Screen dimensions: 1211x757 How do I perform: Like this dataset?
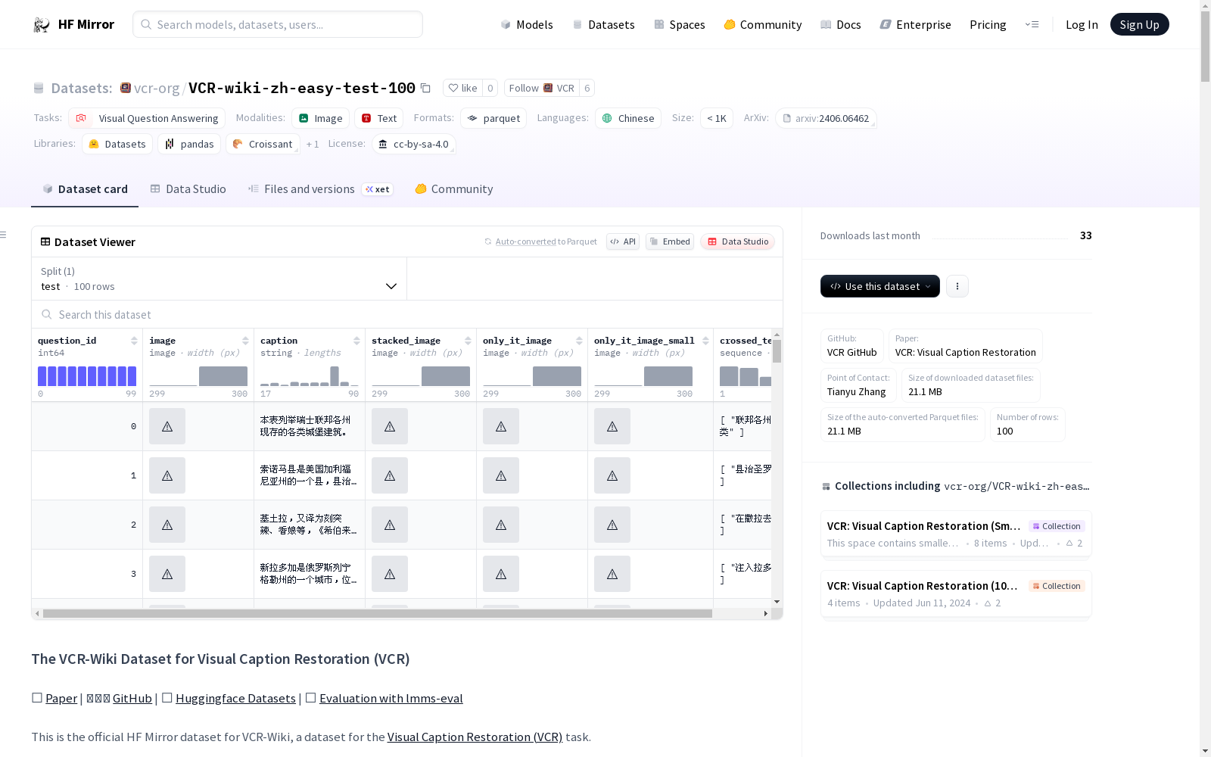click(462, 88)
